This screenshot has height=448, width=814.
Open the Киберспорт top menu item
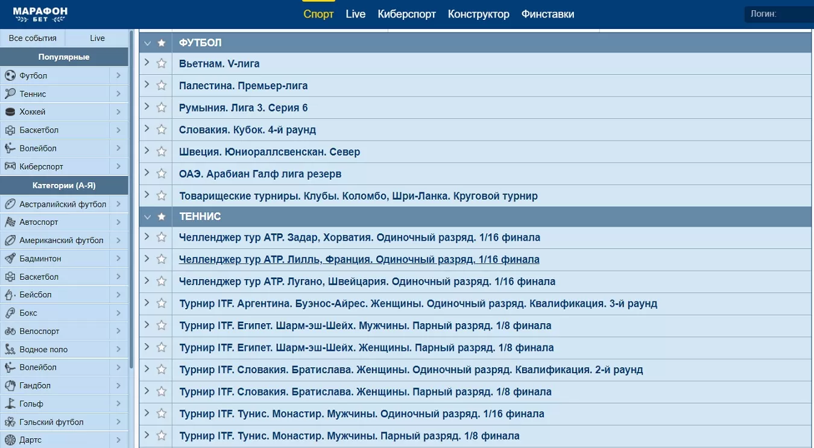(406, 14)
